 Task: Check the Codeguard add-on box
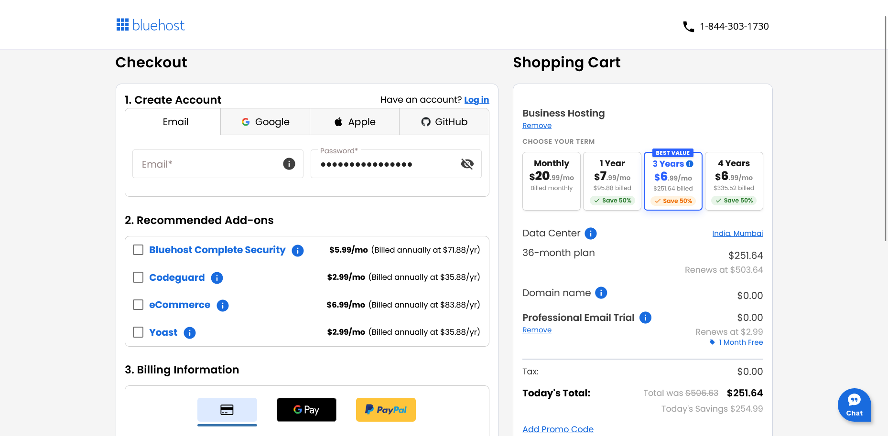coord(138,277)
